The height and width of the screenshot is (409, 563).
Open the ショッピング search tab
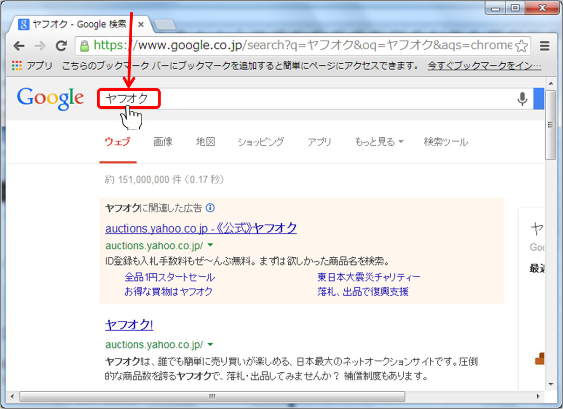pos(260,142)
